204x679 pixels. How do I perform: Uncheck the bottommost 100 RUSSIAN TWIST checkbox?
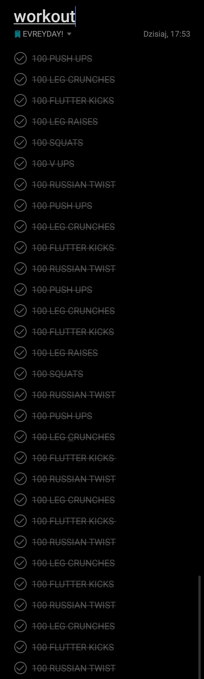pyautogui.click(x=20, y=668)
